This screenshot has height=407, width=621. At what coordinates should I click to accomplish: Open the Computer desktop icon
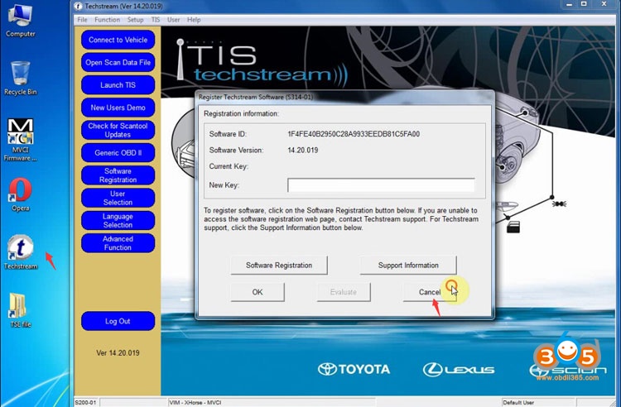[20, 21]
